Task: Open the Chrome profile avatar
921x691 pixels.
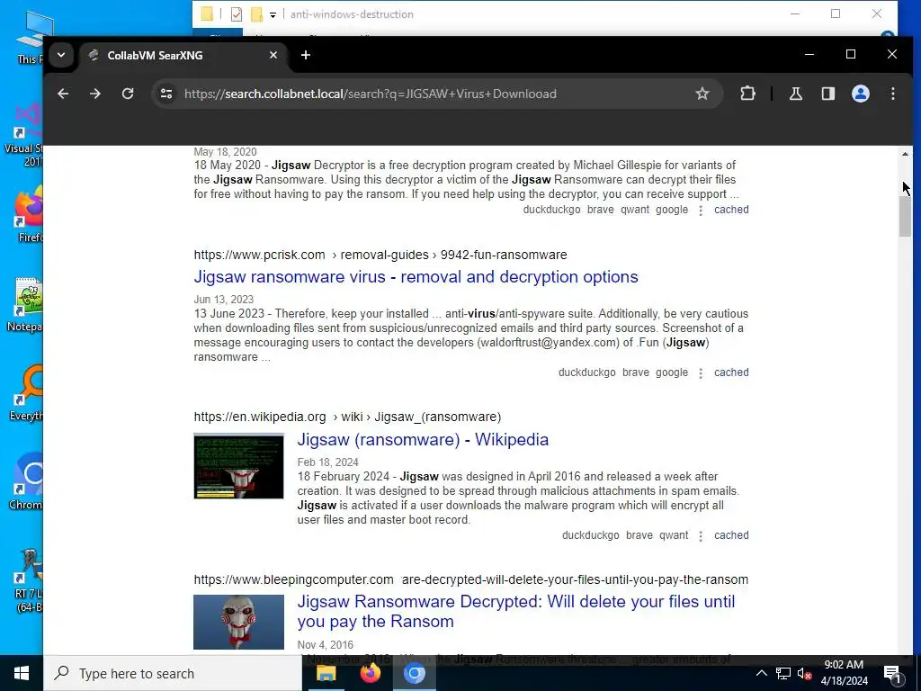Action: click(861, 94)
